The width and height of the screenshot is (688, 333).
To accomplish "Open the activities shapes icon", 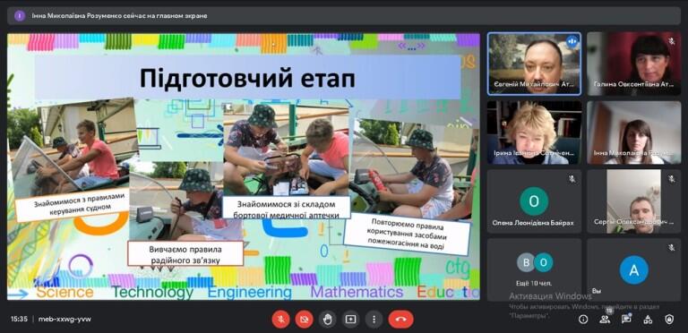I will click(648, 320).
